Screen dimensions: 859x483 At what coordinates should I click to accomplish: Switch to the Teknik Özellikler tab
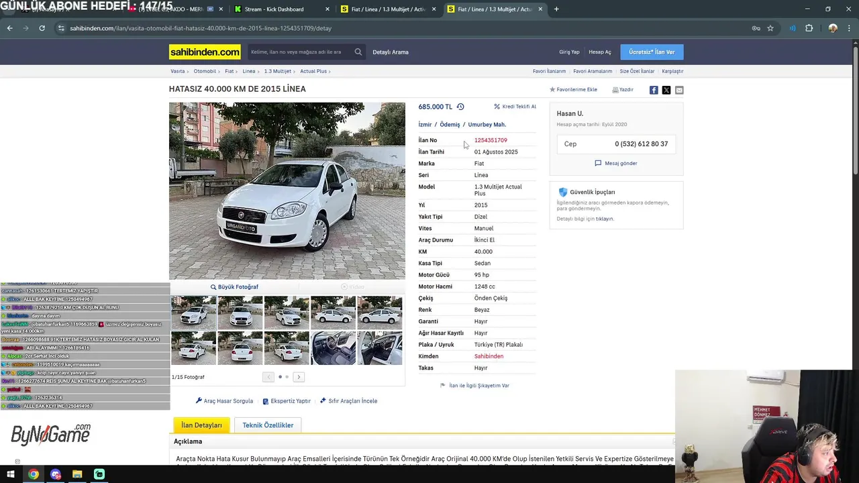pos(268,425)
